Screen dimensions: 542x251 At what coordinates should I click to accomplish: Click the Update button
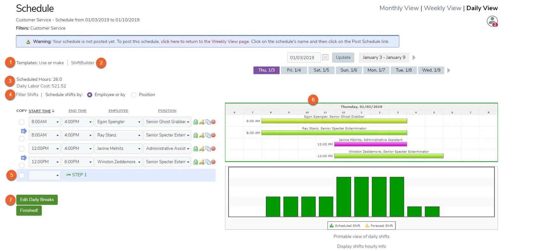pos(343,58)
